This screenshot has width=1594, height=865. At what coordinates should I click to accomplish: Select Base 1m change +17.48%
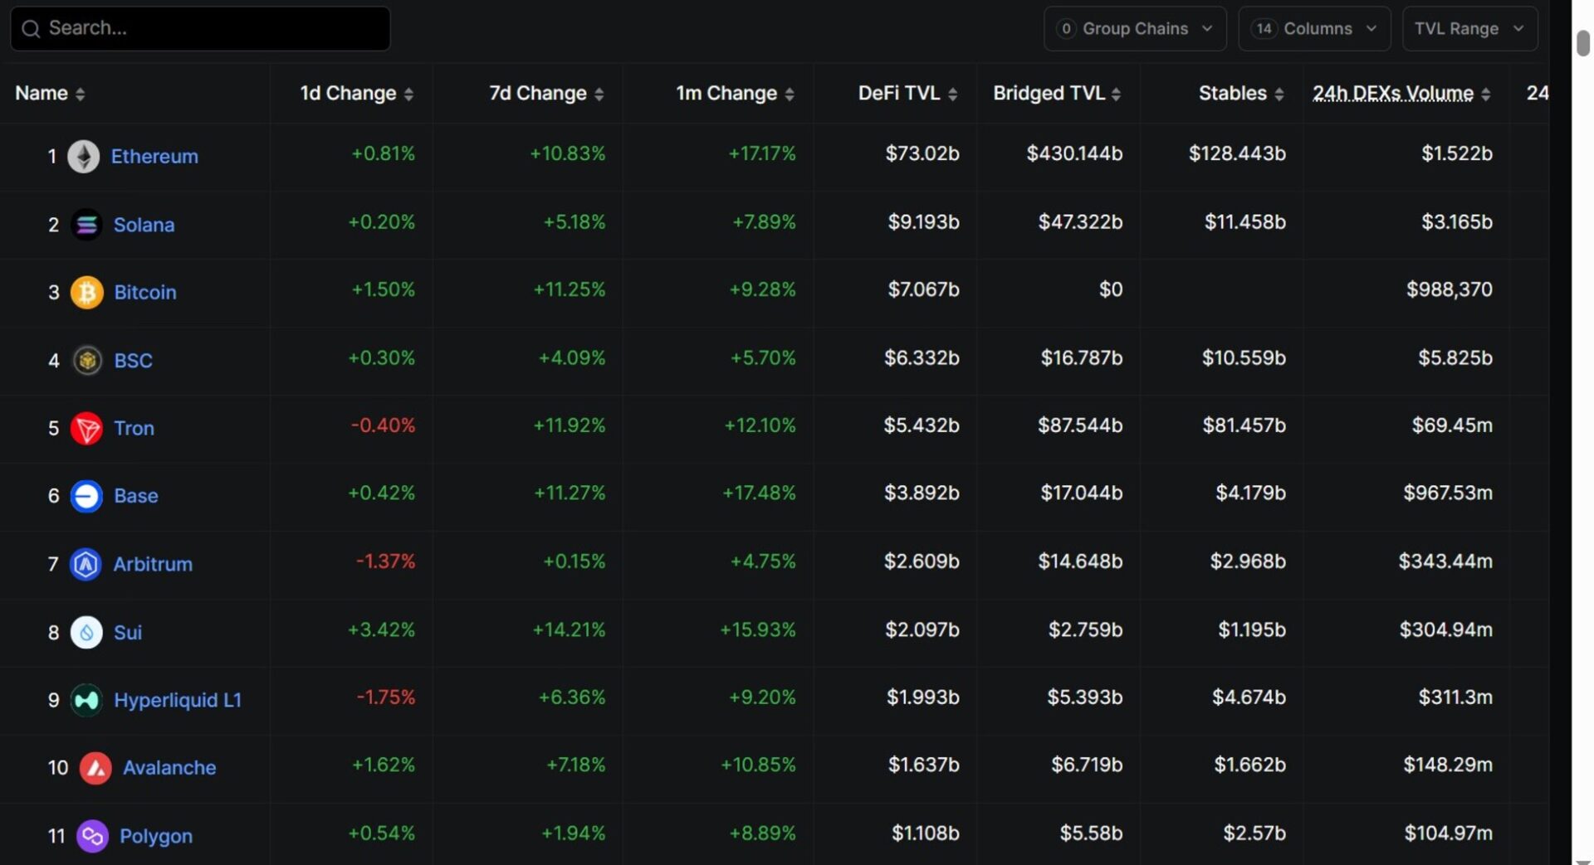[759, 493]
